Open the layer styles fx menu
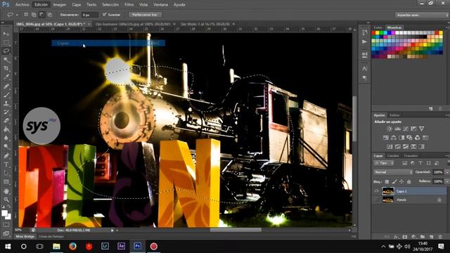Image resolution: width=450 pixels, height=253 pixels. click(396, 237)
